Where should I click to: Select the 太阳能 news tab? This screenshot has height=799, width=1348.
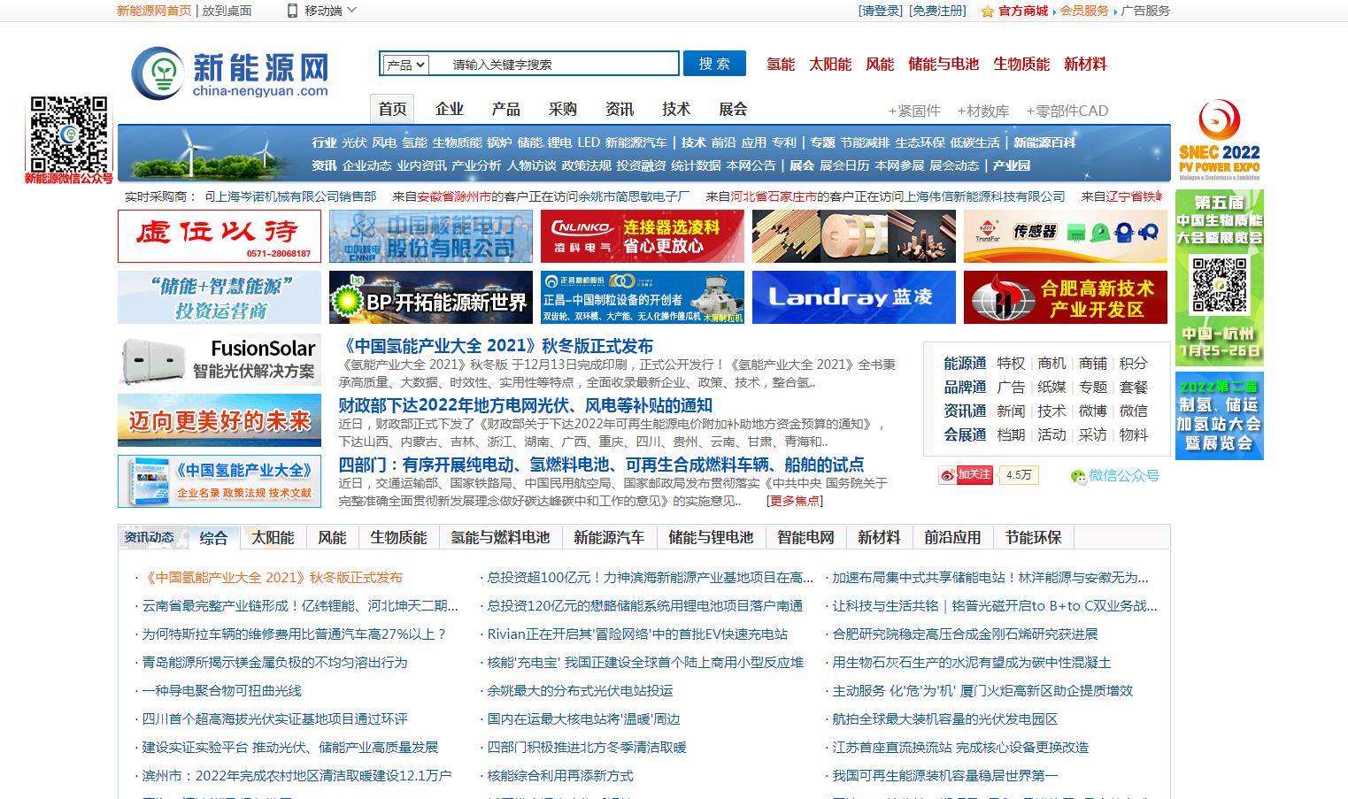pos(273,537)
